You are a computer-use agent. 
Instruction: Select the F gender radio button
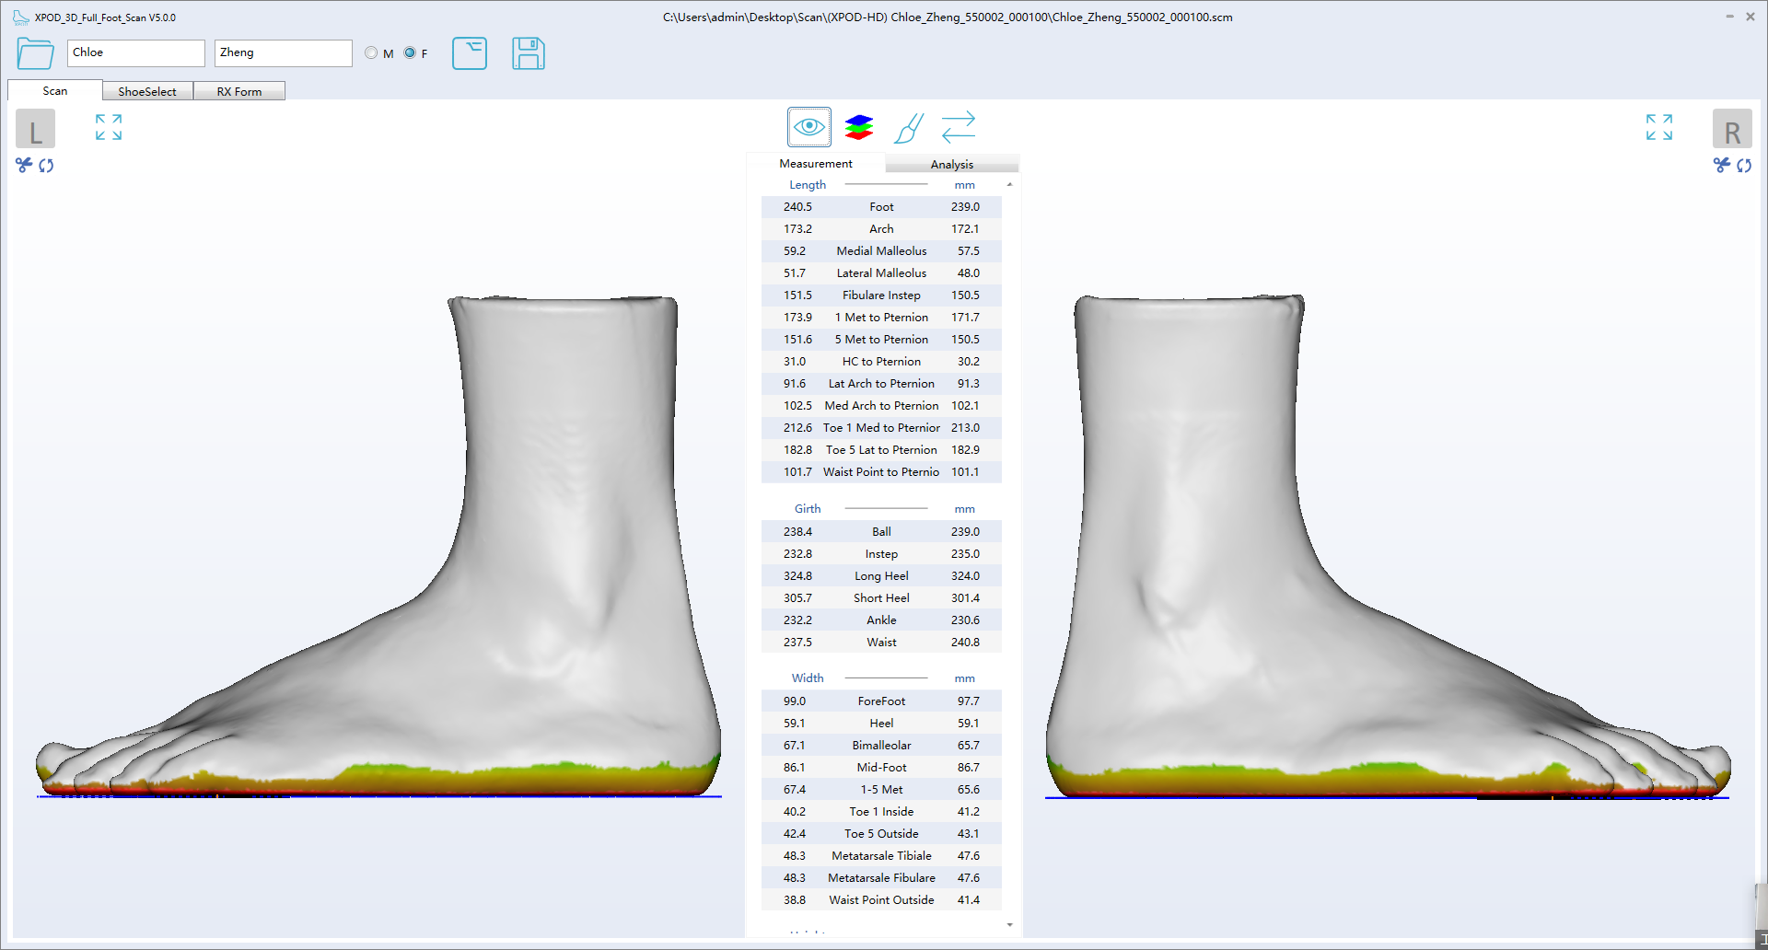coord(409,52)
